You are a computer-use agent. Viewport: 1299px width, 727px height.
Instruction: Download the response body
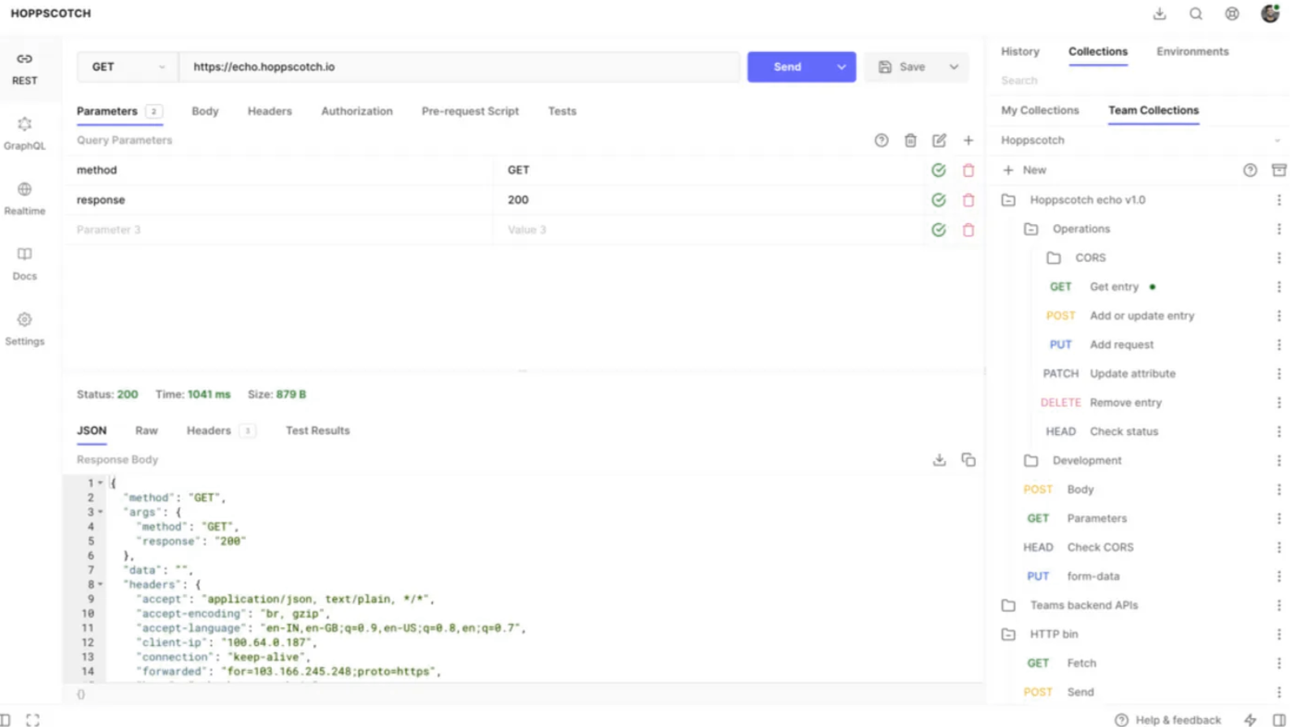click(939, 460)
